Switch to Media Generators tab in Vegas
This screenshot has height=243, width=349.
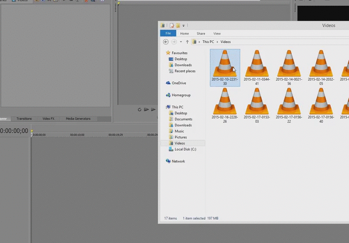click(x=78, y=118)
